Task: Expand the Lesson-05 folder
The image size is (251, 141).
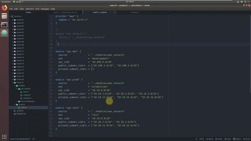Action: [x=13, y=33]
